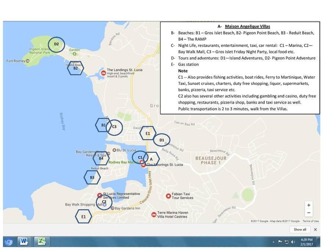This screenshot has height=251, width=325.
Task: Open Google Chrome from the taskbar
Action: click(9, 242)
